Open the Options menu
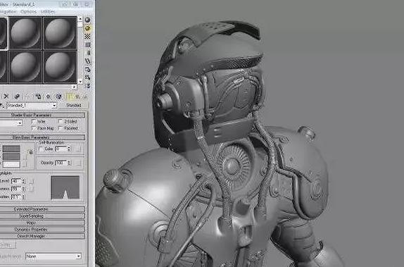This screenshot has height=267, width=404. click(x=28, y=11)
